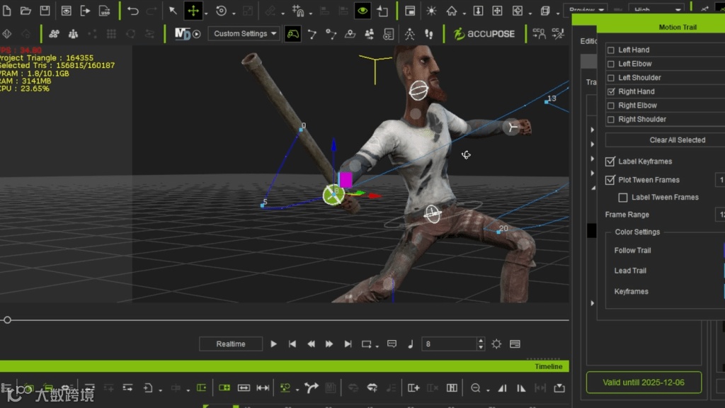Select the Move object tool

(x=193, y=11)
